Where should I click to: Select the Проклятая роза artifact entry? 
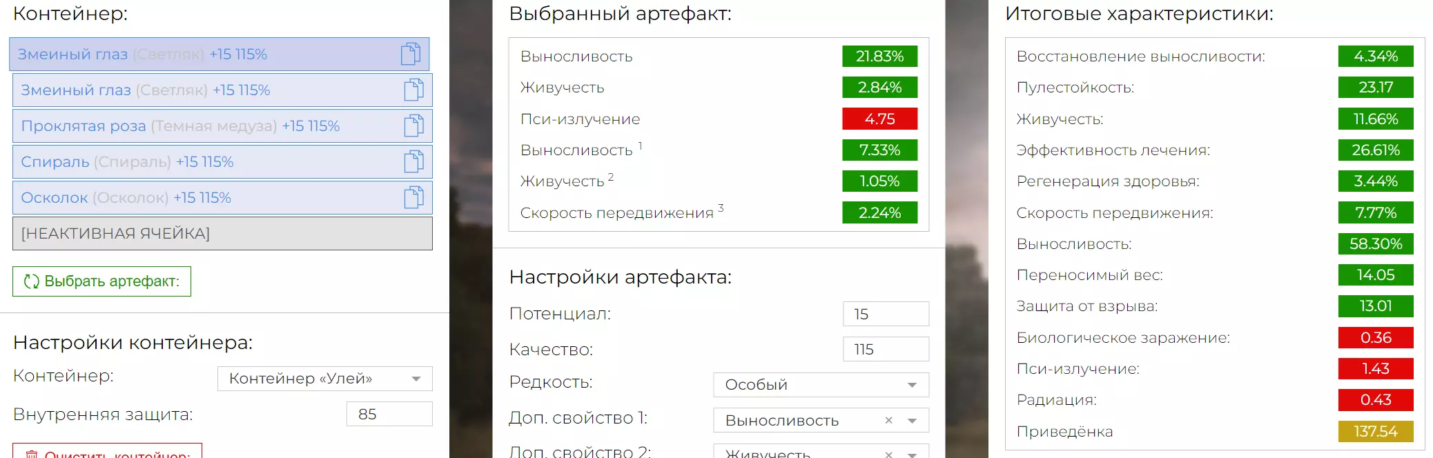179,126
